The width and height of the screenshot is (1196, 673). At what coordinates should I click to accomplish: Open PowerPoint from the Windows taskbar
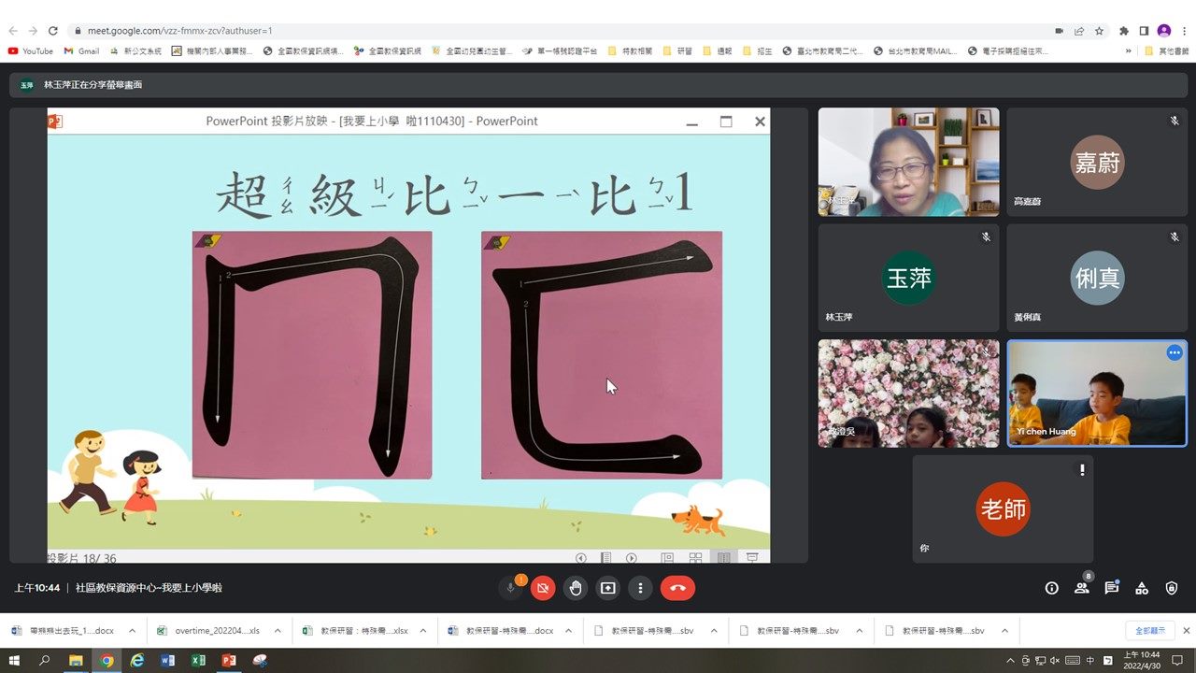coord(228,661)
